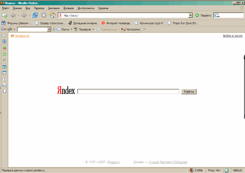The height and width of the screenshot is (173, 245).
Task: Open the Яндекс copyright link in footer
Action: [113, 162]
